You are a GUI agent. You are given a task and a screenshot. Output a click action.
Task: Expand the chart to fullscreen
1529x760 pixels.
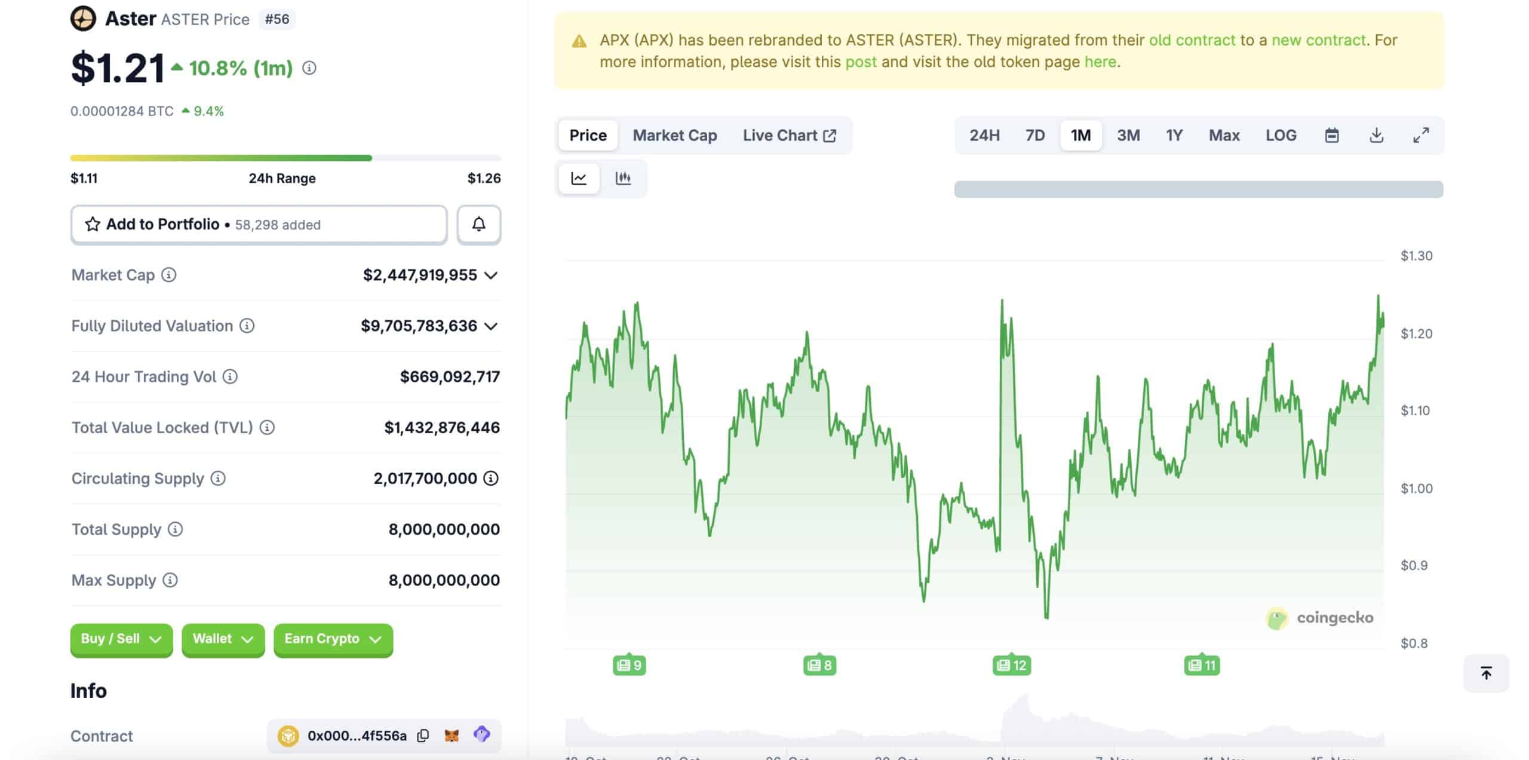pyautogui.click(x=1421, y=135)
